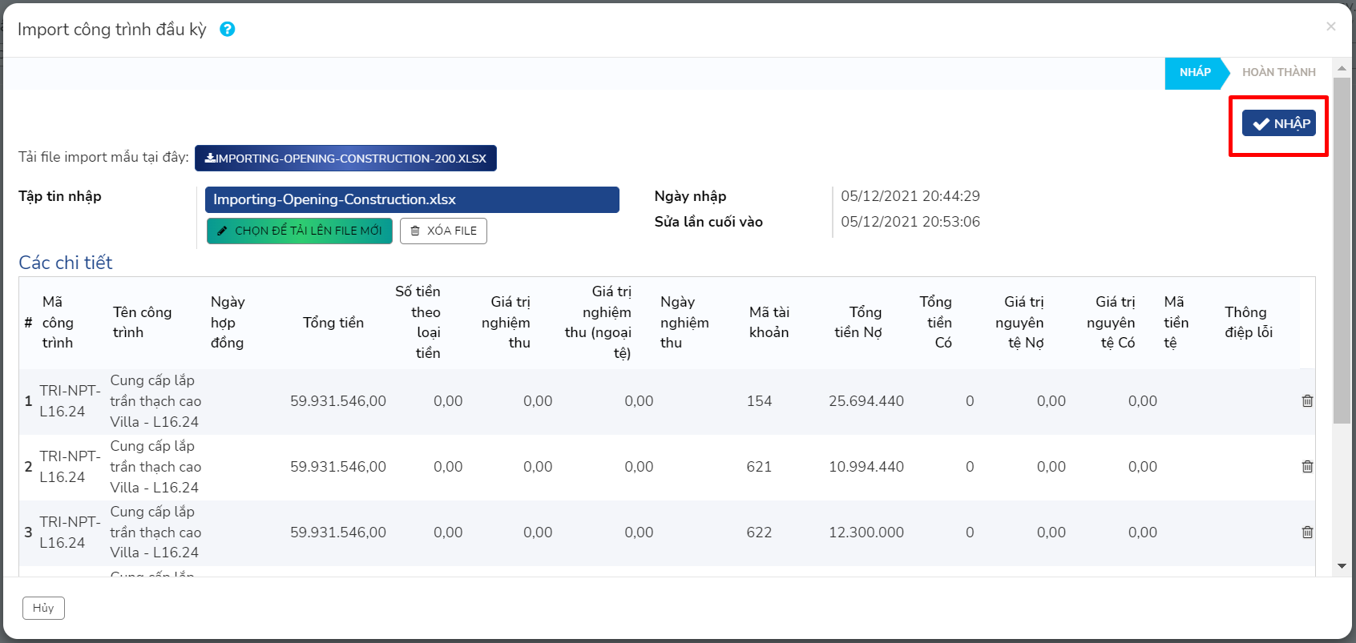Click the scrollbar up arrow
The height and width of the screenshot is (643, 1356).
click(1342, 68)
